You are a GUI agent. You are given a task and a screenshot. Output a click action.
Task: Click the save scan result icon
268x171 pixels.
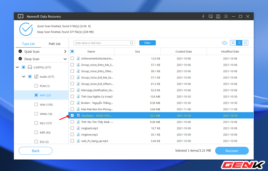[x=218, y=16]
